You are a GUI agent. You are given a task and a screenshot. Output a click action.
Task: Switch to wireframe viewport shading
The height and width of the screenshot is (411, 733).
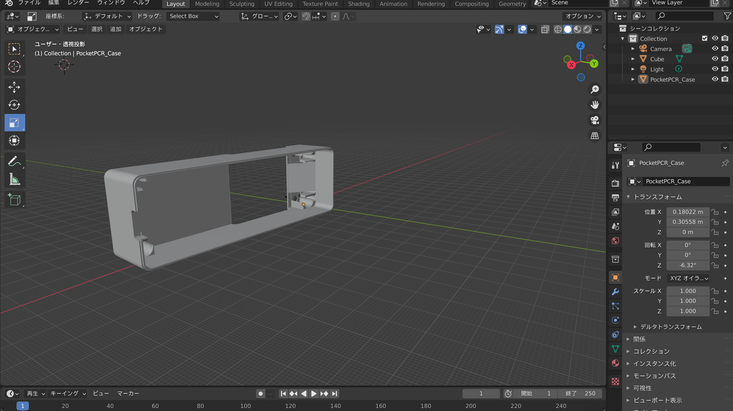(558, 29)
